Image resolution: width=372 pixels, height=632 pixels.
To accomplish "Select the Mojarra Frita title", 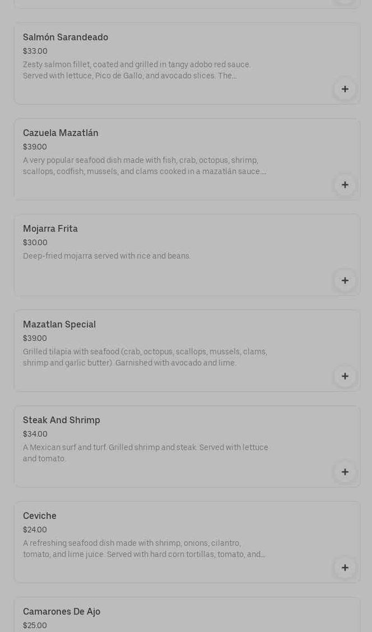I will (x=50, y=229).
